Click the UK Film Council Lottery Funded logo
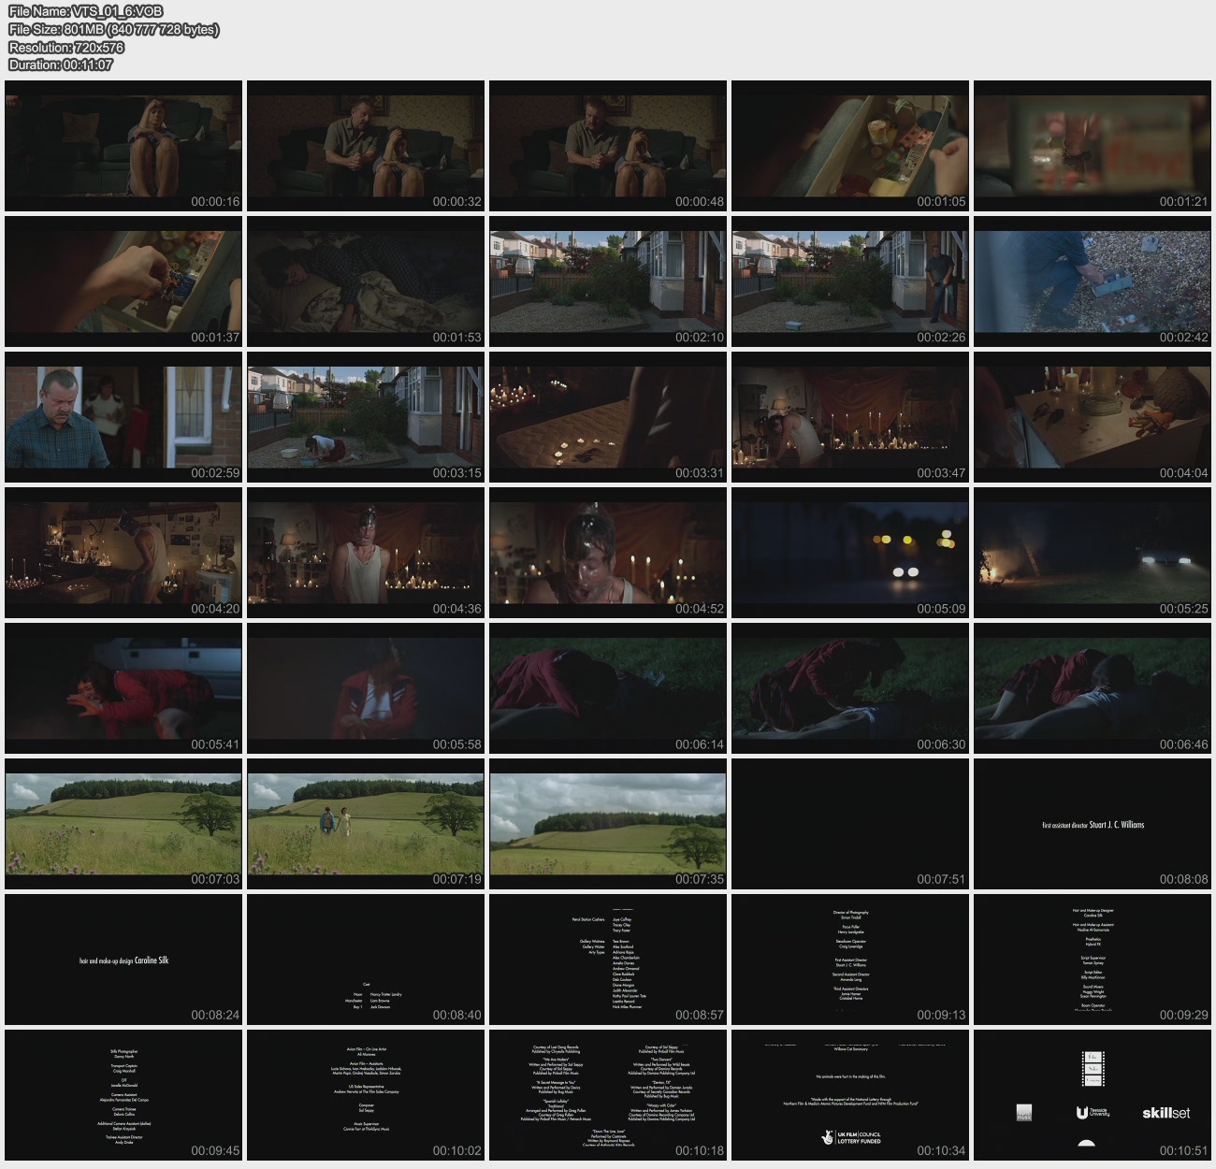Screen dimensions: 1216x1169 point(850,1137)
